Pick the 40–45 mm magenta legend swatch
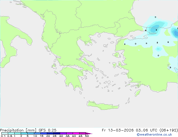Screen dimensions: 178x137 [76, 133]
